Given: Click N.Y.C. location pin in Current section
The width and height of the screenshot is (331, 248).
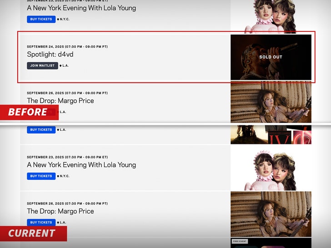Looking at the screenshot, I should coord(63,176).
